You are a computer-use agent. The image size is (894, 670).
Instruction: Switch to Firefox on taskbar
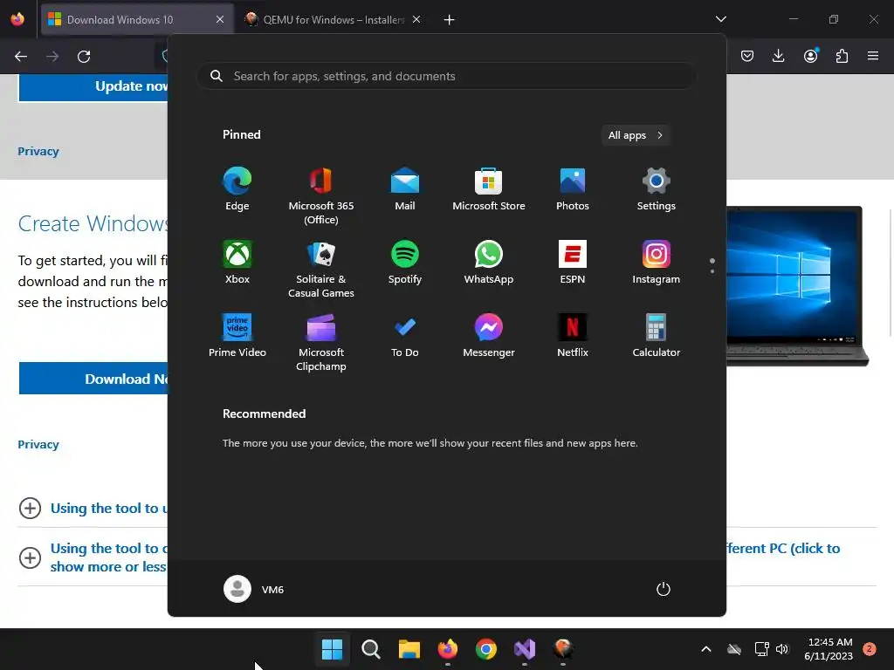tap(448, 649)
